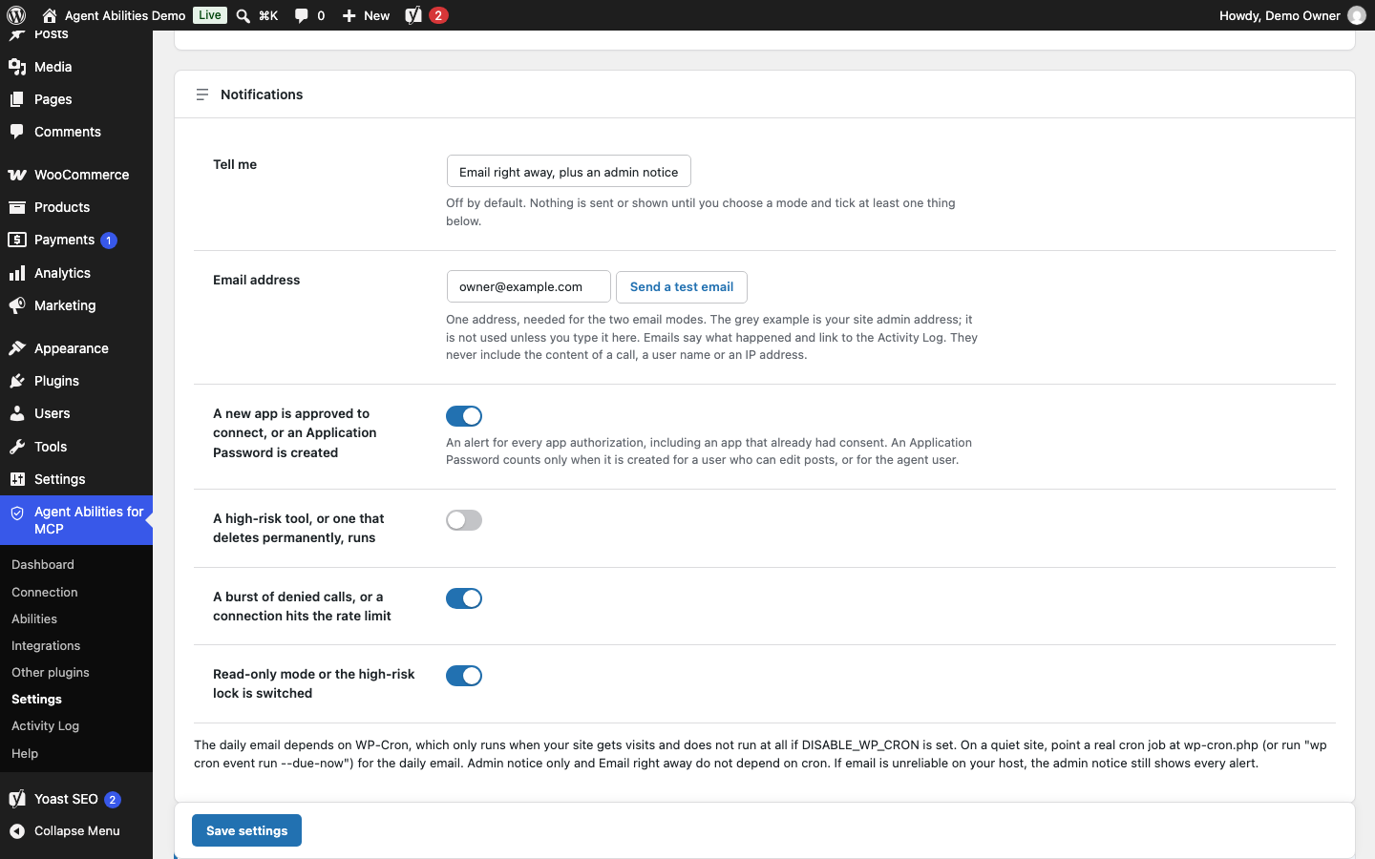Click the Save settings button
Image resolution: width=1375 pixels, height=859 pixels.
[x=246, y=830]
